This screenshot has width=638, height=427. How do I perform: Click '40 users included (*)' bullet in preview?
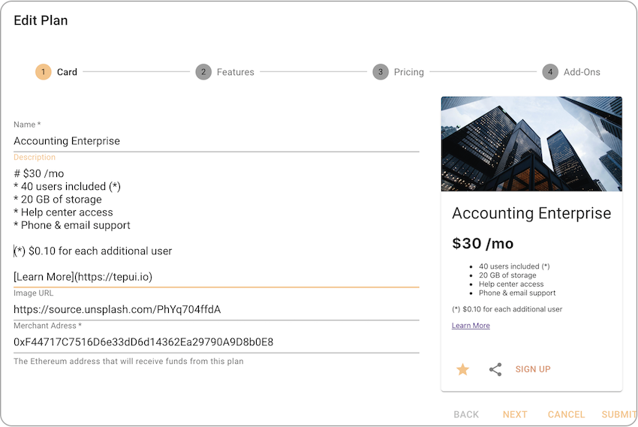[514, 266]
